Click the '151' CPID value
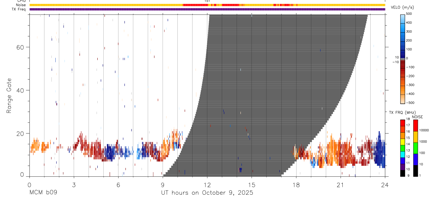 click(x=207, y=1)
